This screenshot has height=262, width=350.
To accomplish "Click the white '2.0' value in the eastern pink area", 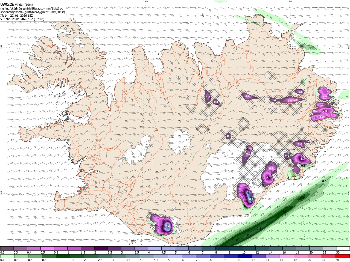I will pos(325,111).
